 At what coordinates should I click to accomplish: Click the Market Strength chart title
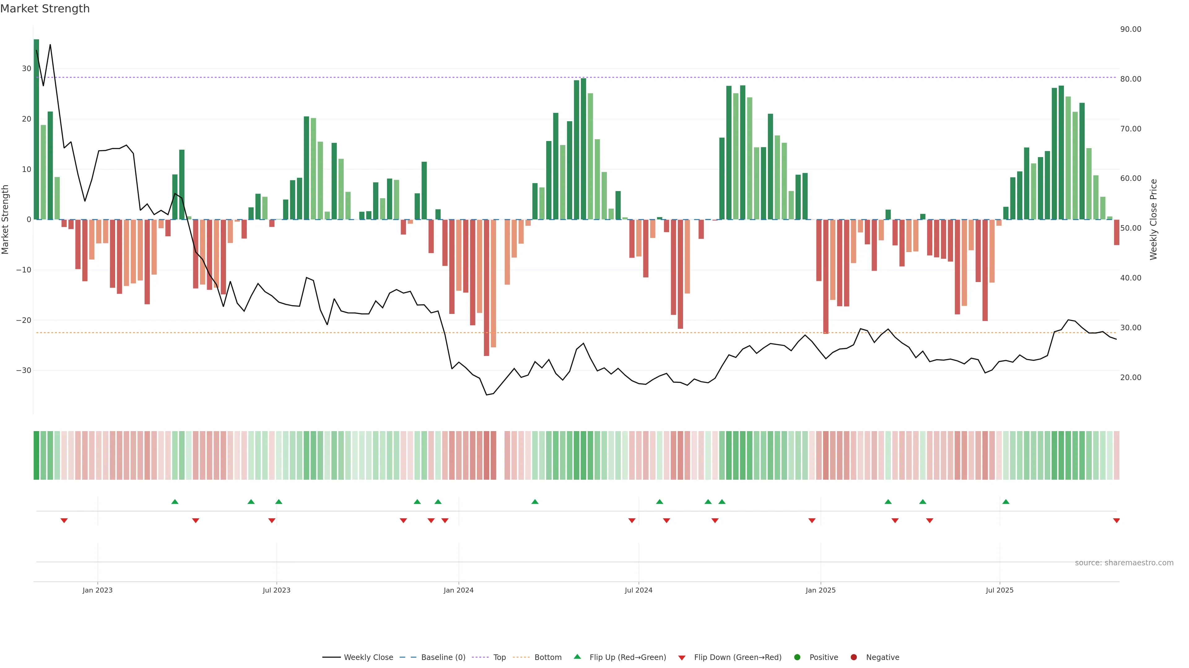(x=45, y=9)
